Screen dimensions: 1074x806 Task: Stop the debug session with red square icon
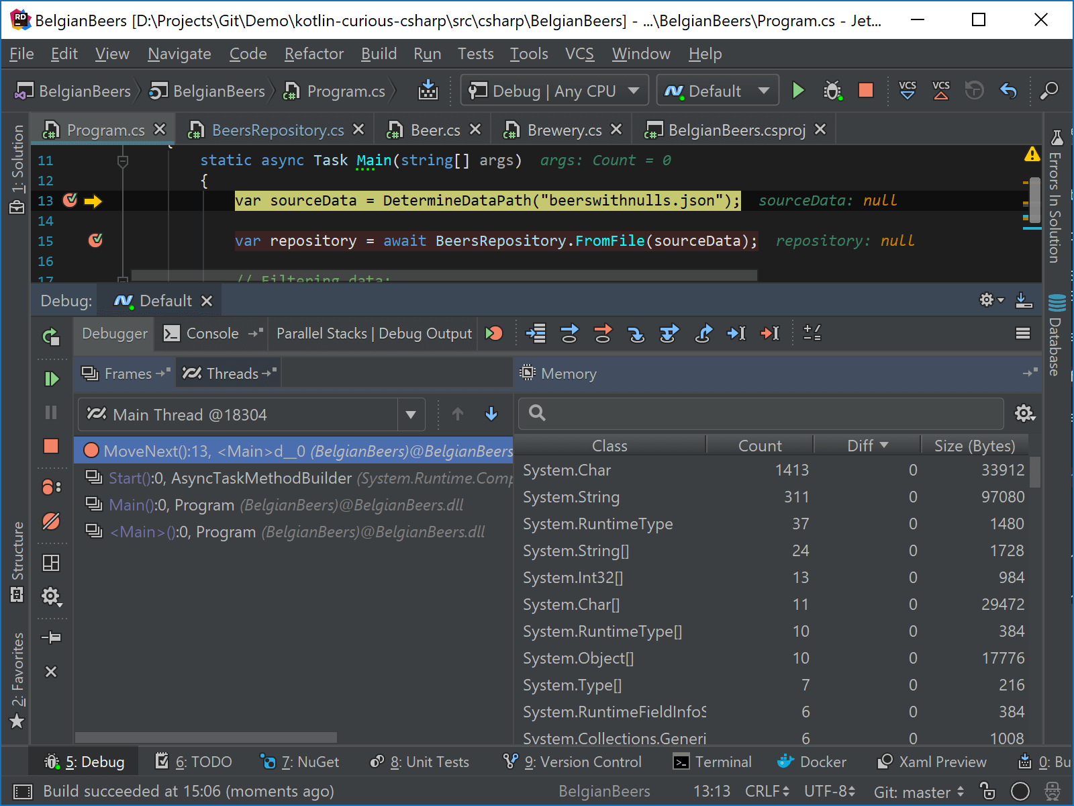[x=52, y=447]
